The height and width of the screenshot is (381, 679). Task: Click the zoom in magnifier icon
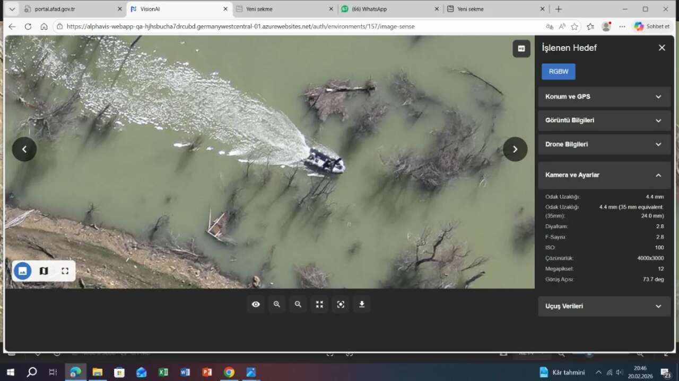[x=277, y=304]
